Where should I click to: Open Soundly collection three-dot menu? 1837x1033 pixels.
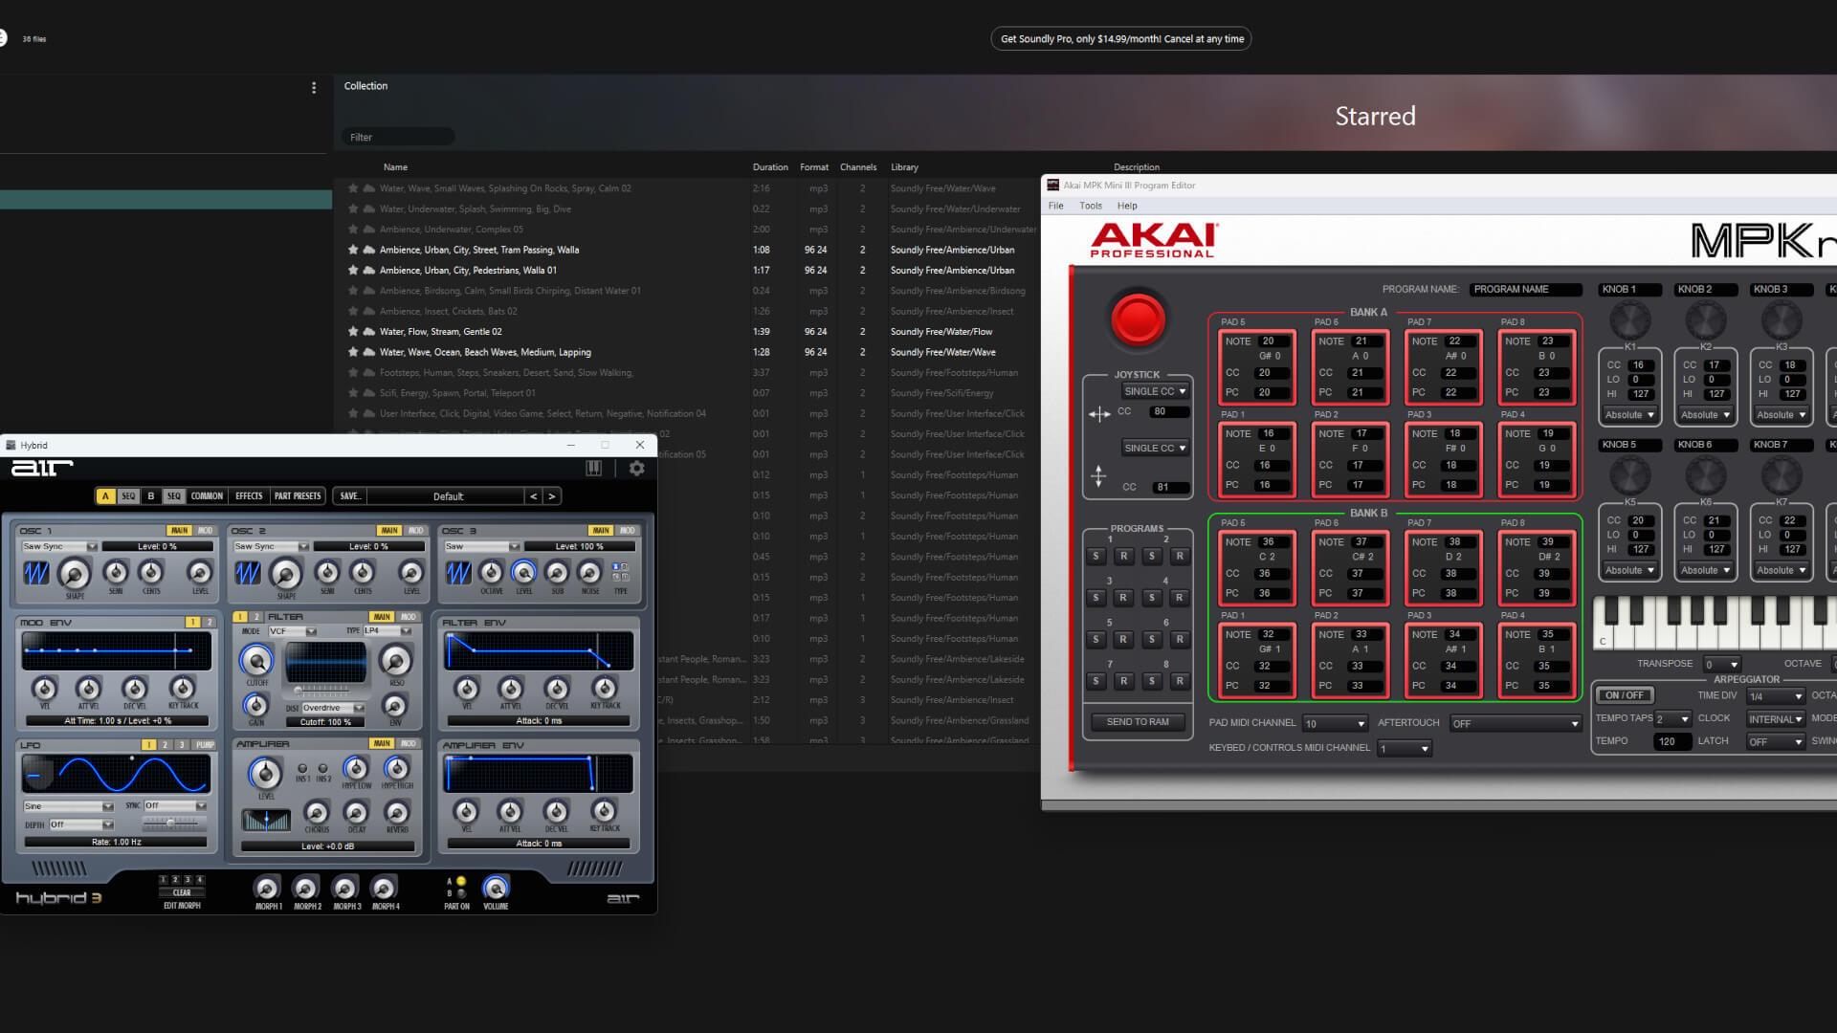(x=313, y=88)
